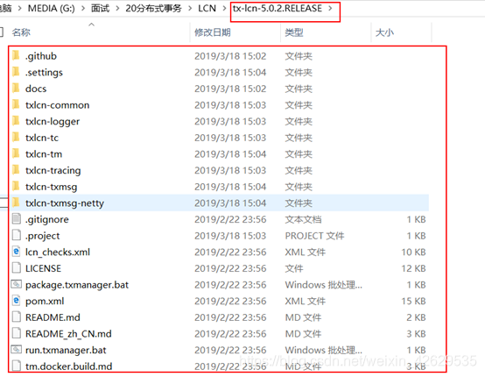Click the txlcn-common folder icon
485x377 pixels.
pyautogui.click(x=16, y=104)
